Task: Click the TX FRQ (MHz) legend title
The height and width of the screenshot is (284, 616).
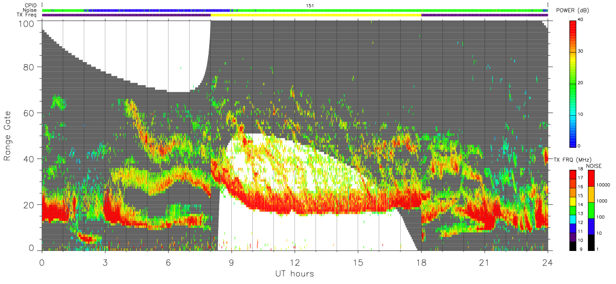Action: tap(573, 159)
